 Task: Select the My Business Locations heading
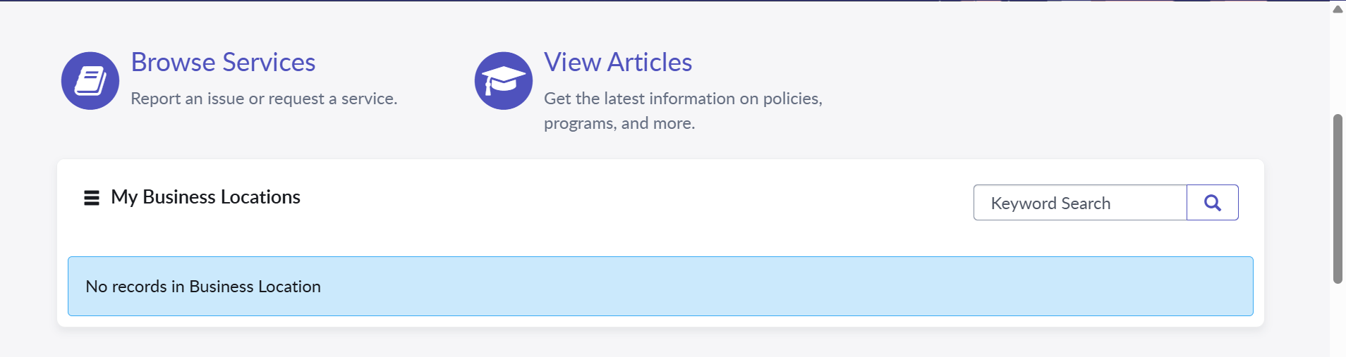tap(205, 197)
